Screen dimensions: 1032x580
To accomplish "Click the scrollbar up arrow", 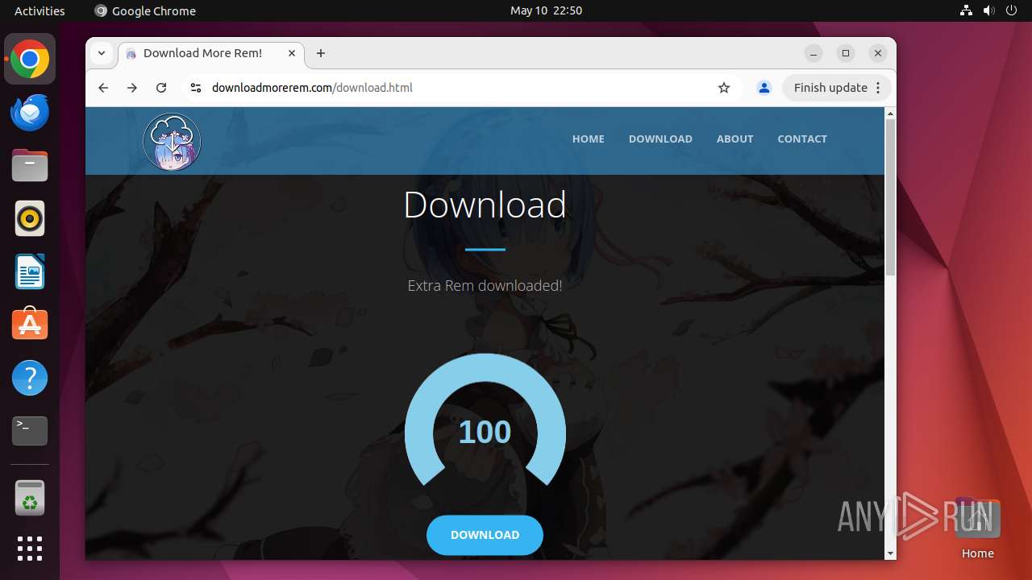I will pyautogui.click(x=890, y=113).
